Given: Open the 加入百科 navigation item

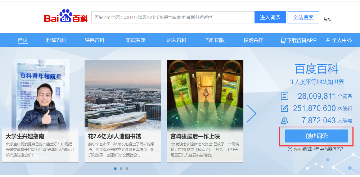Looking at the screenshot, I should point(176,40).
